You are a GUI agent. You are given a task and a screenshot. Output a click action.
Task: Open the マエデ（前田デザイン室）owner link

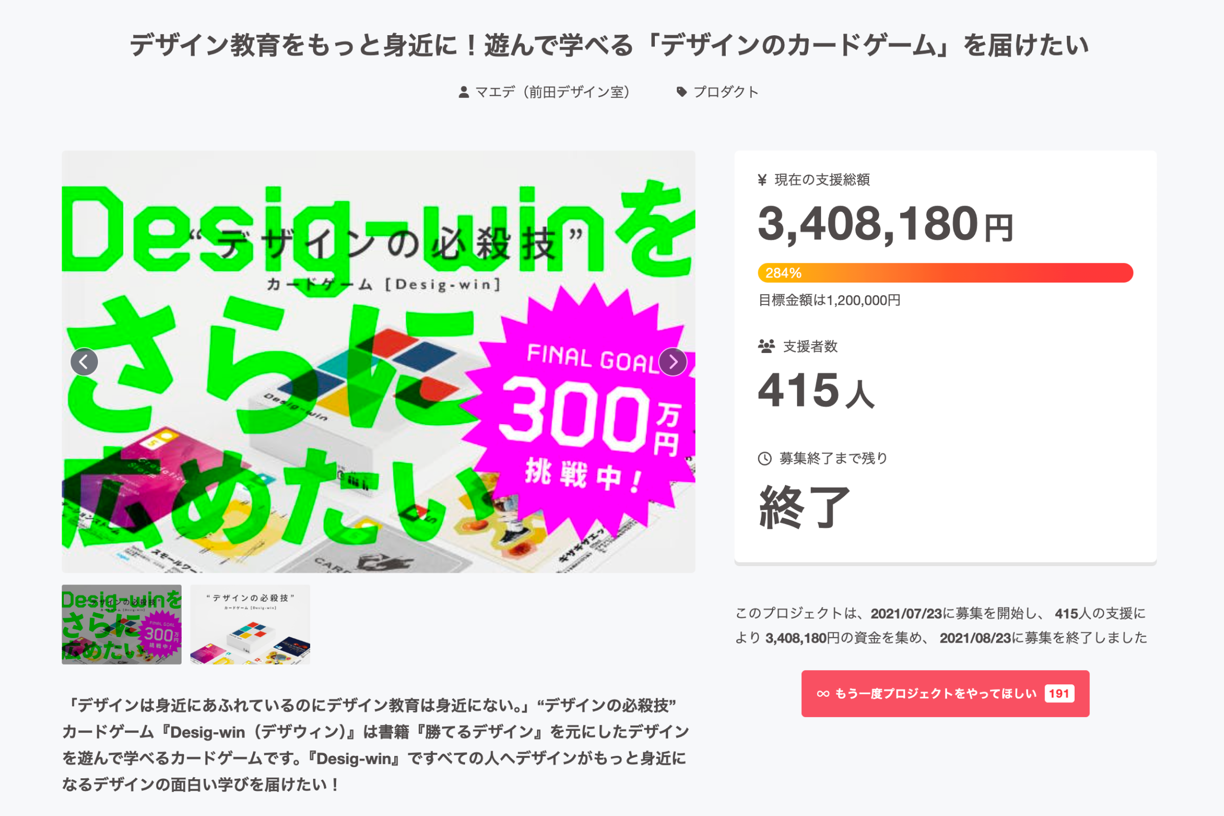point(552,92)
